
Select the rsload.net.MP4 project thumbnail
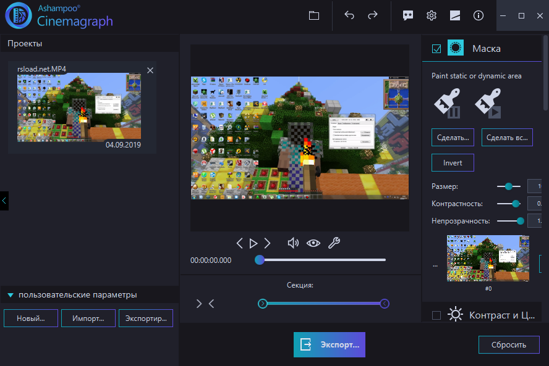(x=79, y=106)
